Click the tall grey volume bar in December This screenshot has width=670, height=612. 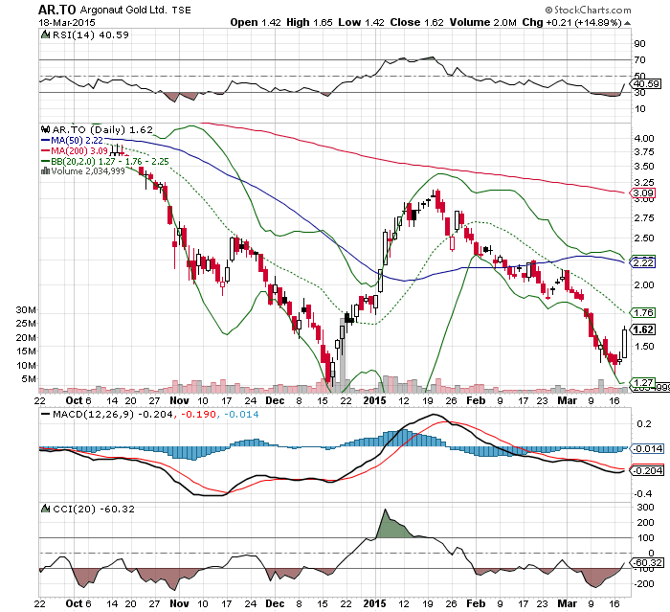coord(343,355)
